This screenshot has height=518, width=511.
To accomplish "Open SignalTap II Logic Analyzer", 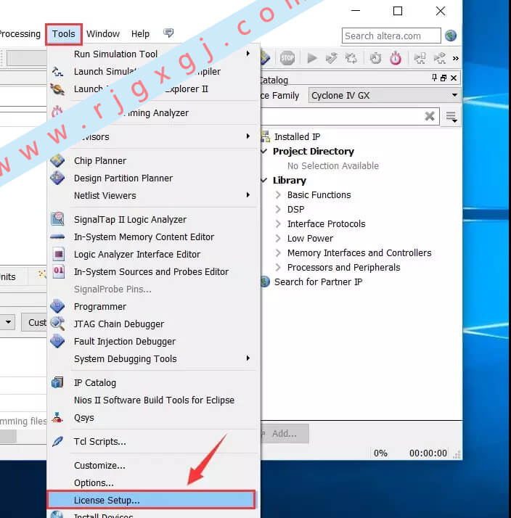I will [154, 220].
